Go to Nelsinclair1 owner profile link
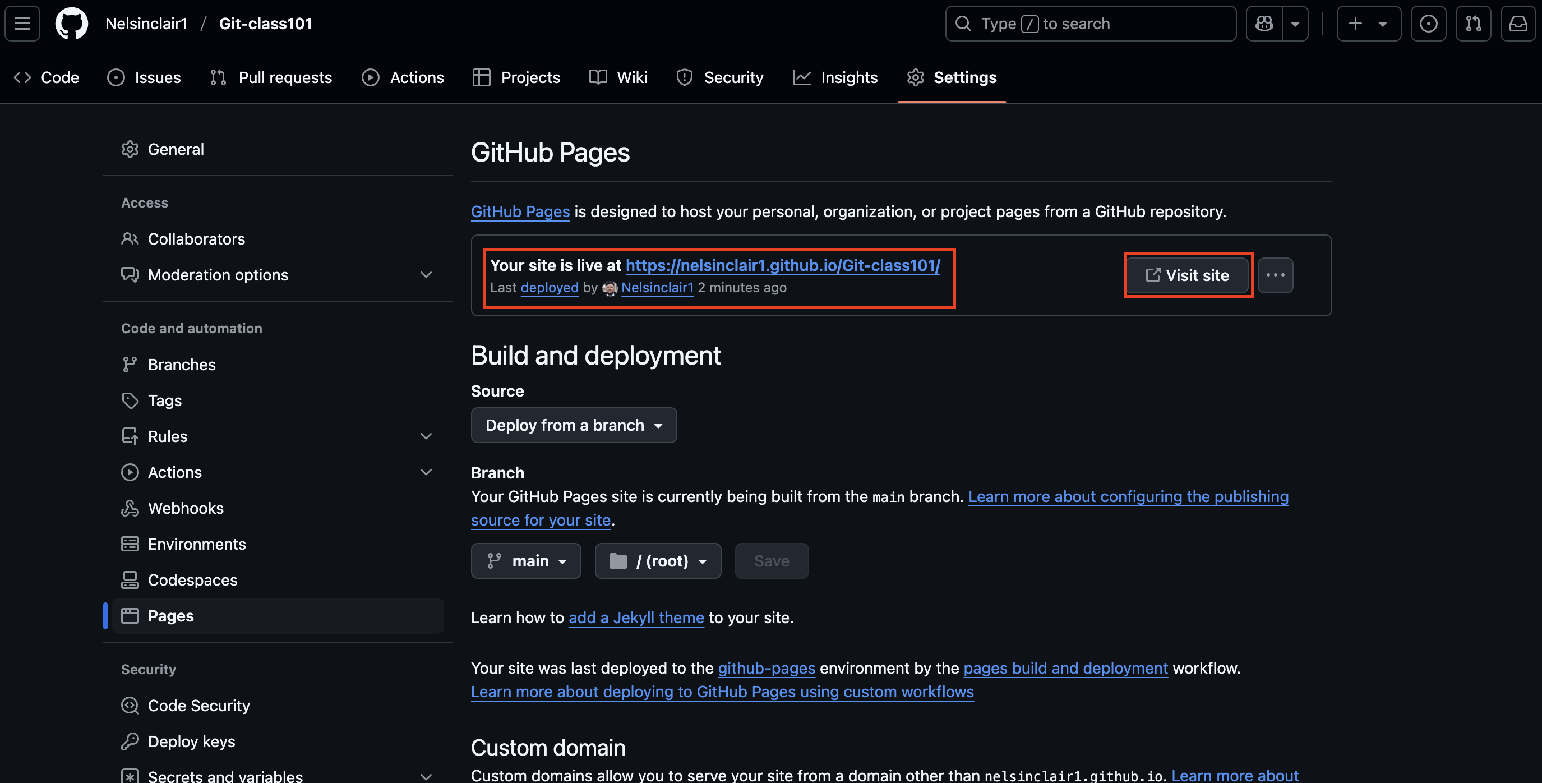 (x=146, y=24)
